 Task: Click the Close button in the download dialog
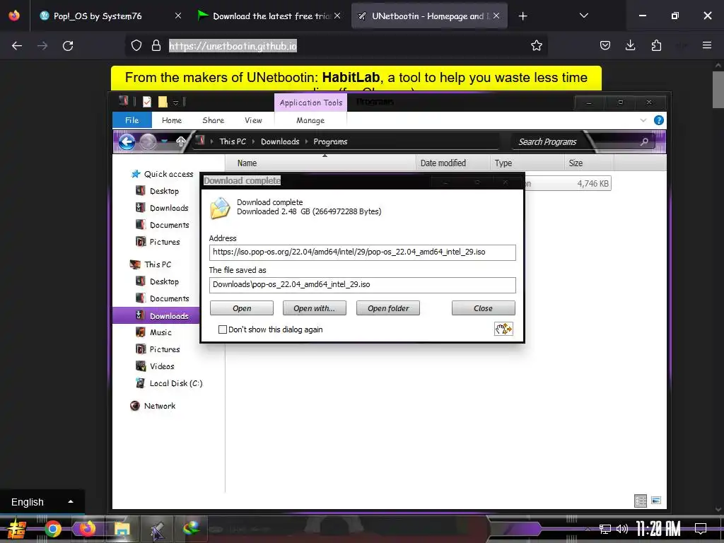coord(483,308)
